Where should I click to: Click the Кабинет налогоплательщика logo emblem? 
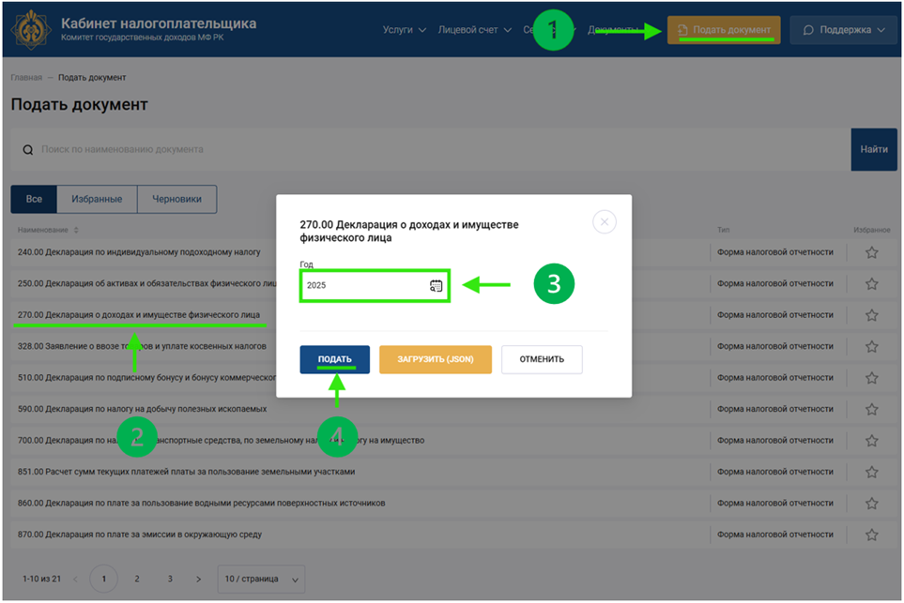(x=31, y=29)
